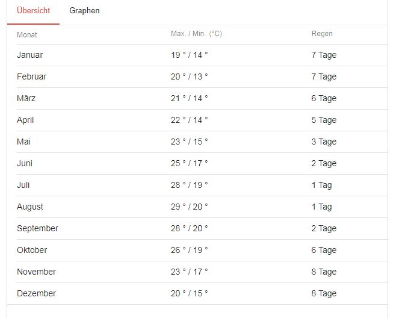Click the 29 ° / 20 ° August temperature
405x318 pixels.
click(x=189, y=207)
